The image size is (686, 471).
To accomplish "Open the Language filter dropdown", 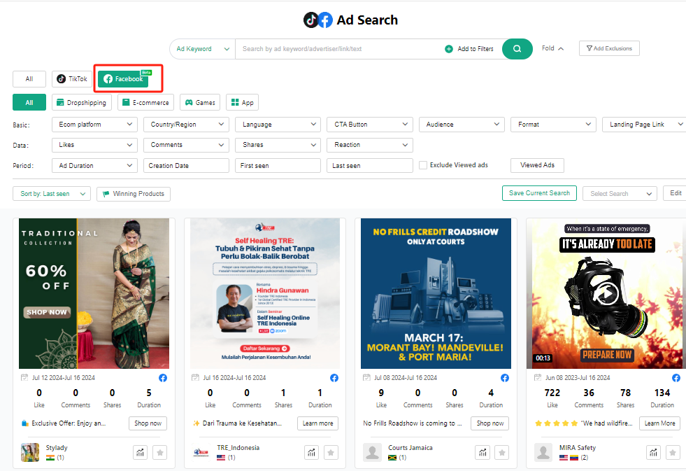I will click(278, 125).
